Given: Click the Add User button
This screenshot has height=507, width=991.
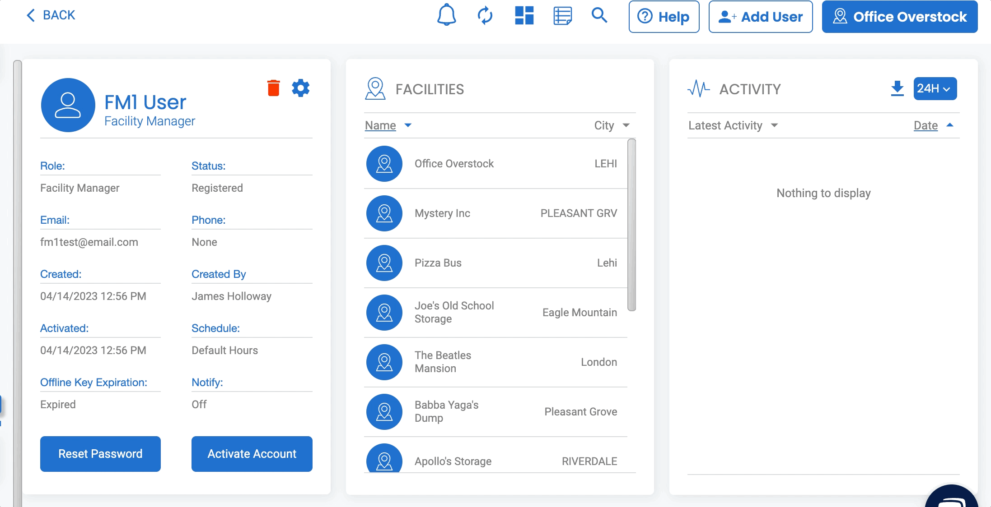Looking at the screenshot, I should pyautogui.click(x=761, y=17).
